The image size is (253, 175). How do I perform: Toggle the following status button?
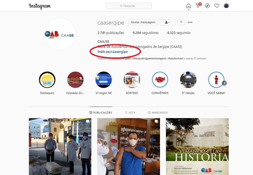click(168, 22)
